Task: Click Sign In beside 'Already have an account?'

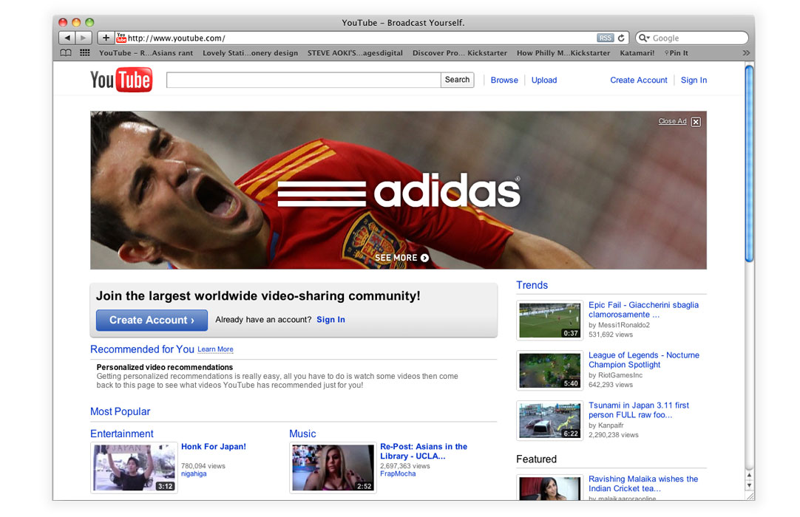Action: 330,320
